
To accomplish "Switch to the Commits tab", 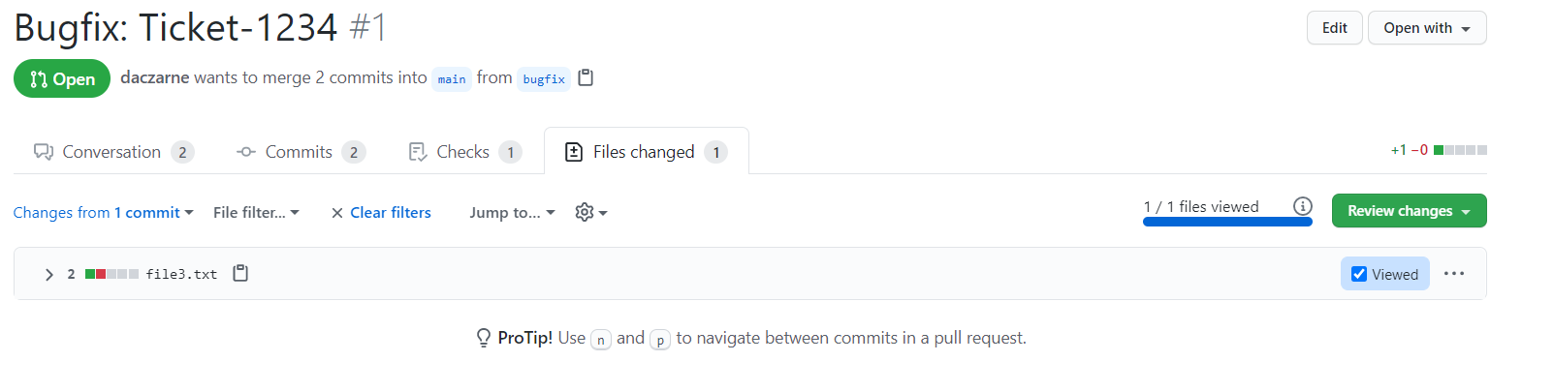I will coord(299,152).
